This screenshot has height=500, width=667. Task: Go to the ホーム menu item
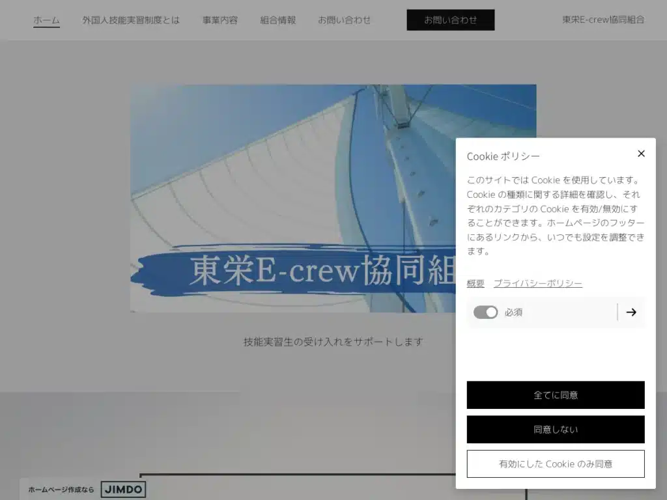[x=46, y=20]
